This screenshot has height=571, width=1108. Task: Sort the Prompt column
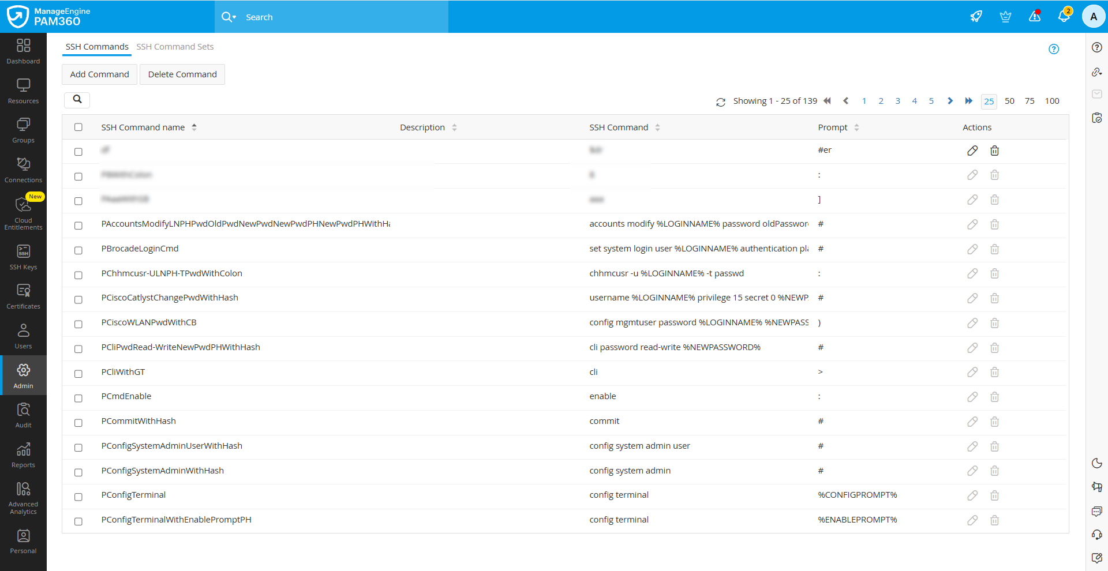(856, 127)
